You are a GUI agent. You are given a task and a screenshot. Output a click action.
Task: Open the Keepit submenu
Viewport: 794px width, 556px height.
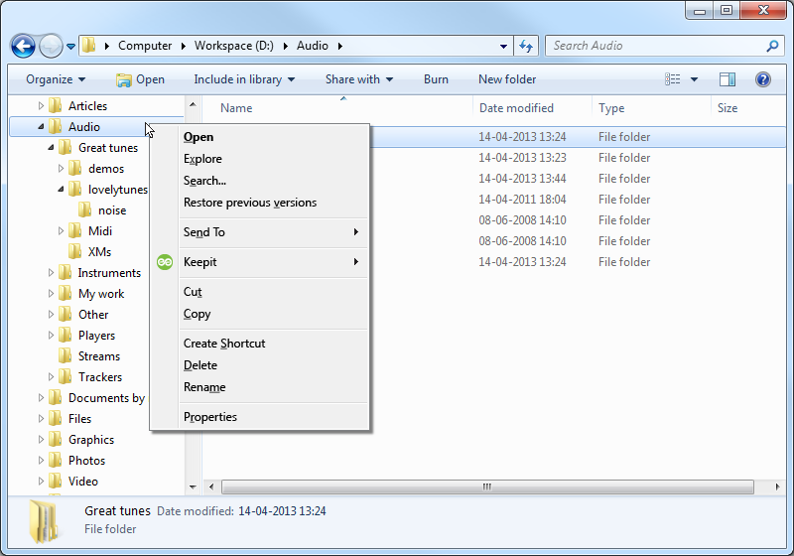(261, 262)
